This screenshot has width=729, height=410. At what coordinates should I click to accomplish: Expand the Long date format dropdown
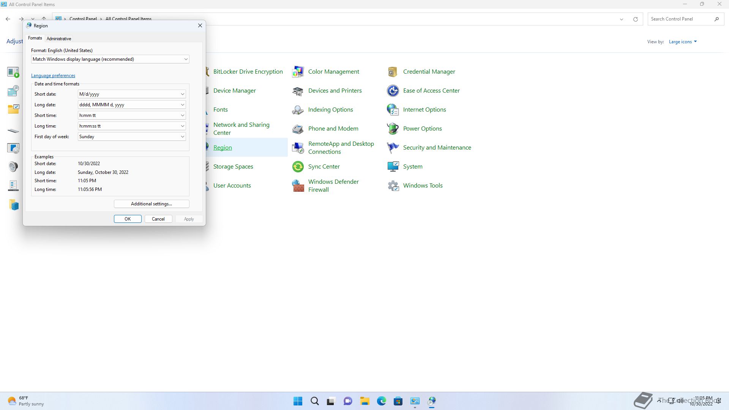coord(132,105)
